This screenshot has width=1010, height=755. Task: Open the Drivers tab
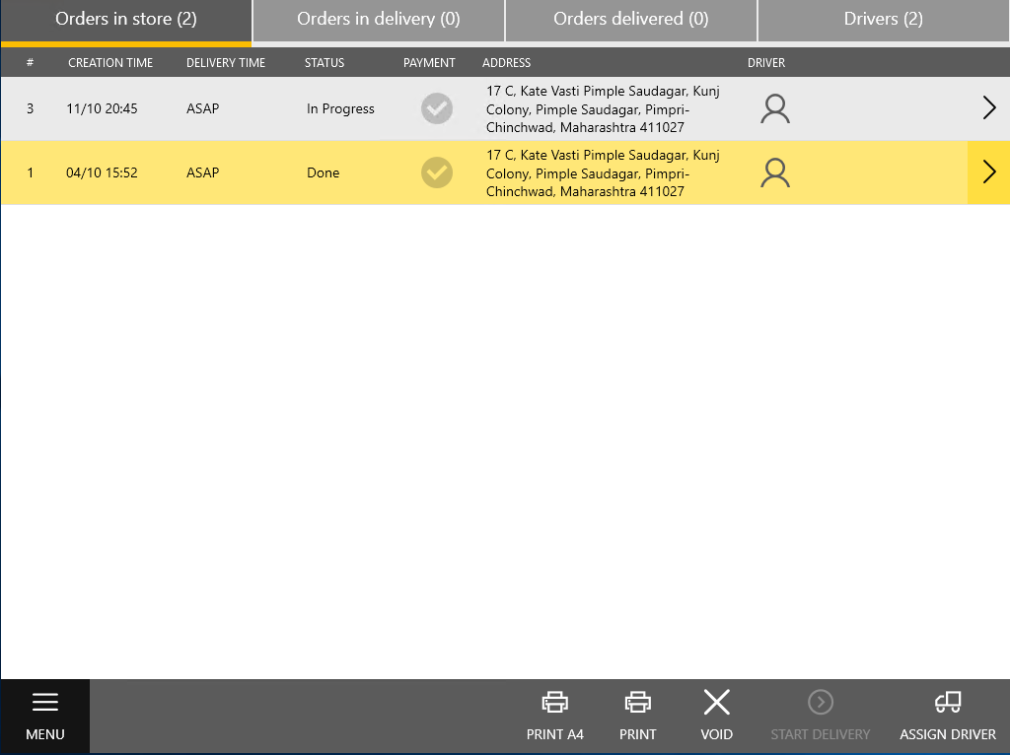point(883,20)
